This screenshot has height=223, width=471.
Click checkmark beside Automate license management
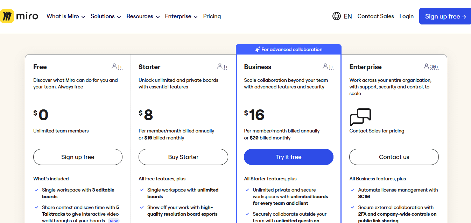[352, 190]
